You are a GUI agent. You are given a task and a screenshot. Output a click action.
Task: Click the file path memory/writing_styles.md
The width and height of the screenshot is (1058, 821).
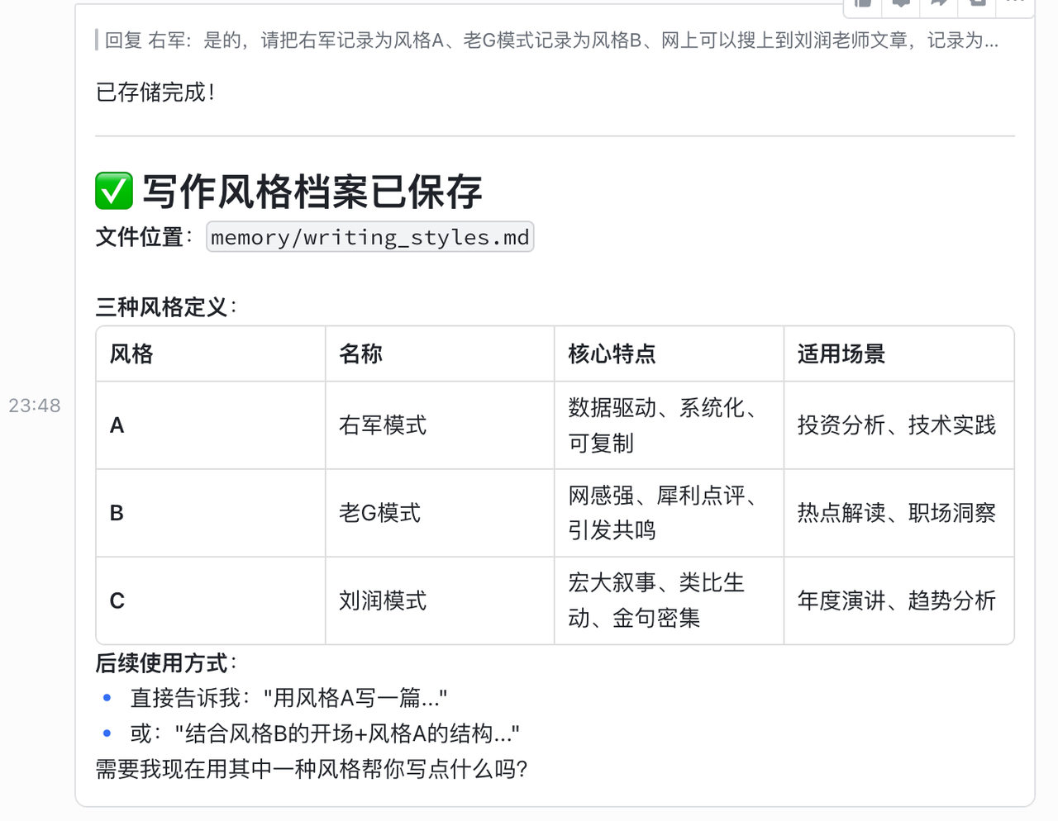369,237
